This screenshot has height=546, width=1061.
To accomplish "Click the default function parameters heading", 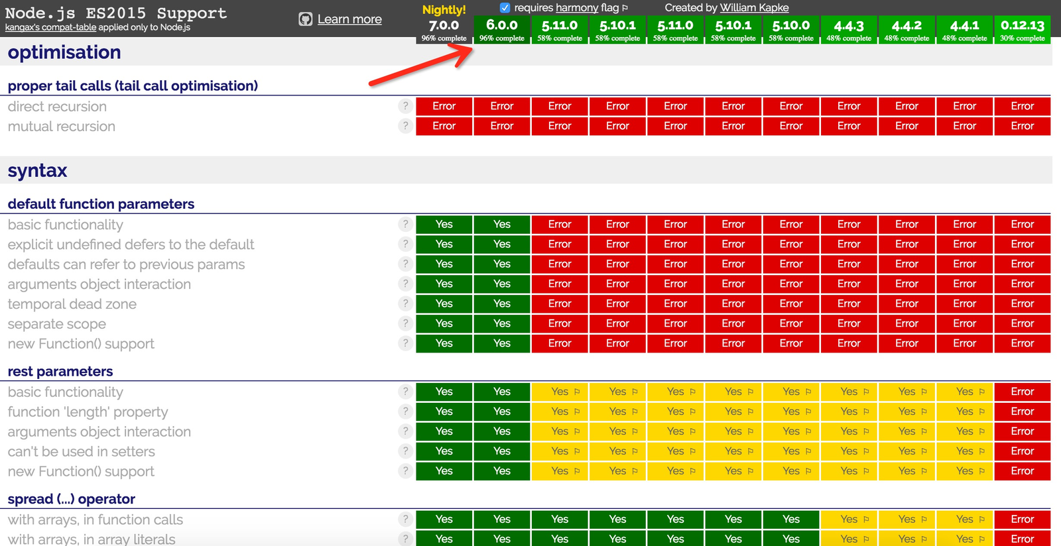I will [x=101, y=204].
